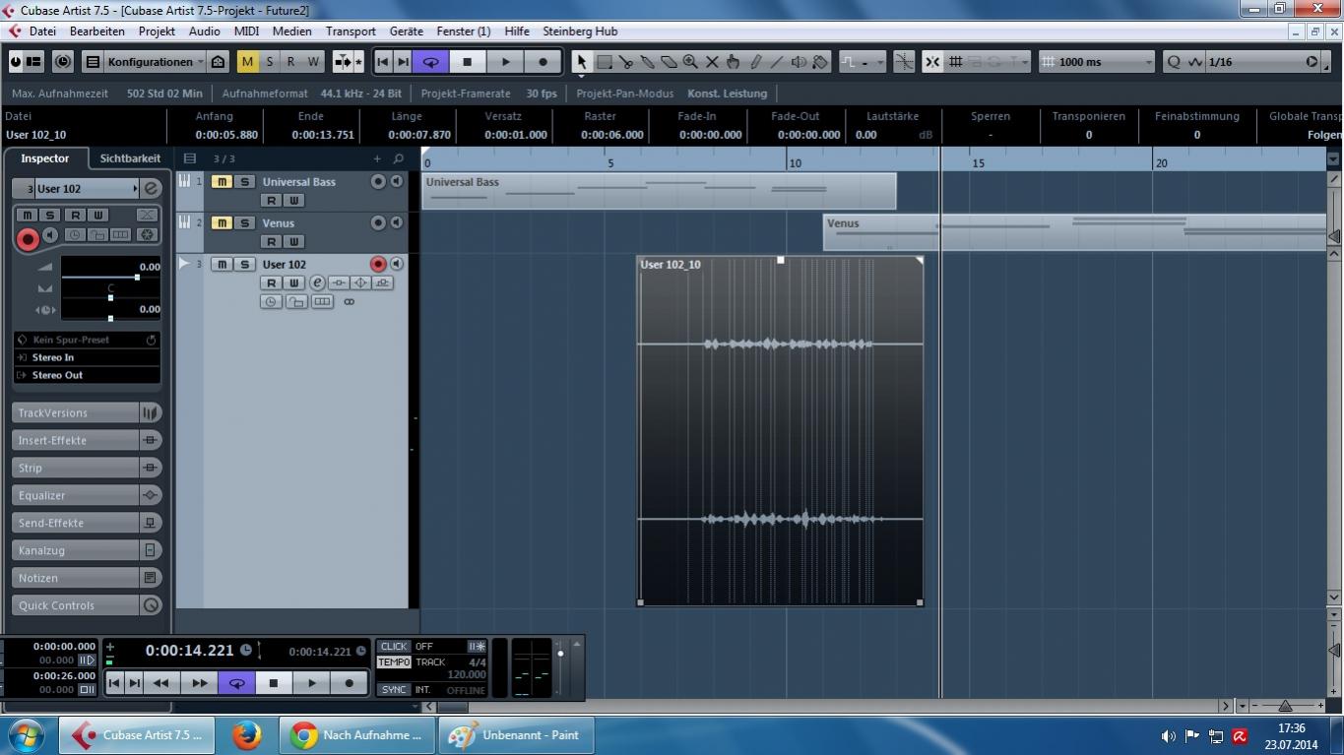Screen dimensions: 1344x755
Task: Select the Draw pencil tool
Action: click(x=755, y=62)
